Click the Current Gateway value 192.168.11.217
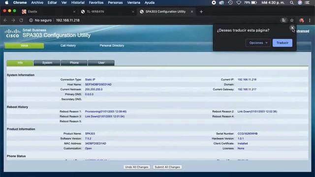The image size is (315, 177). coord(247,89)
